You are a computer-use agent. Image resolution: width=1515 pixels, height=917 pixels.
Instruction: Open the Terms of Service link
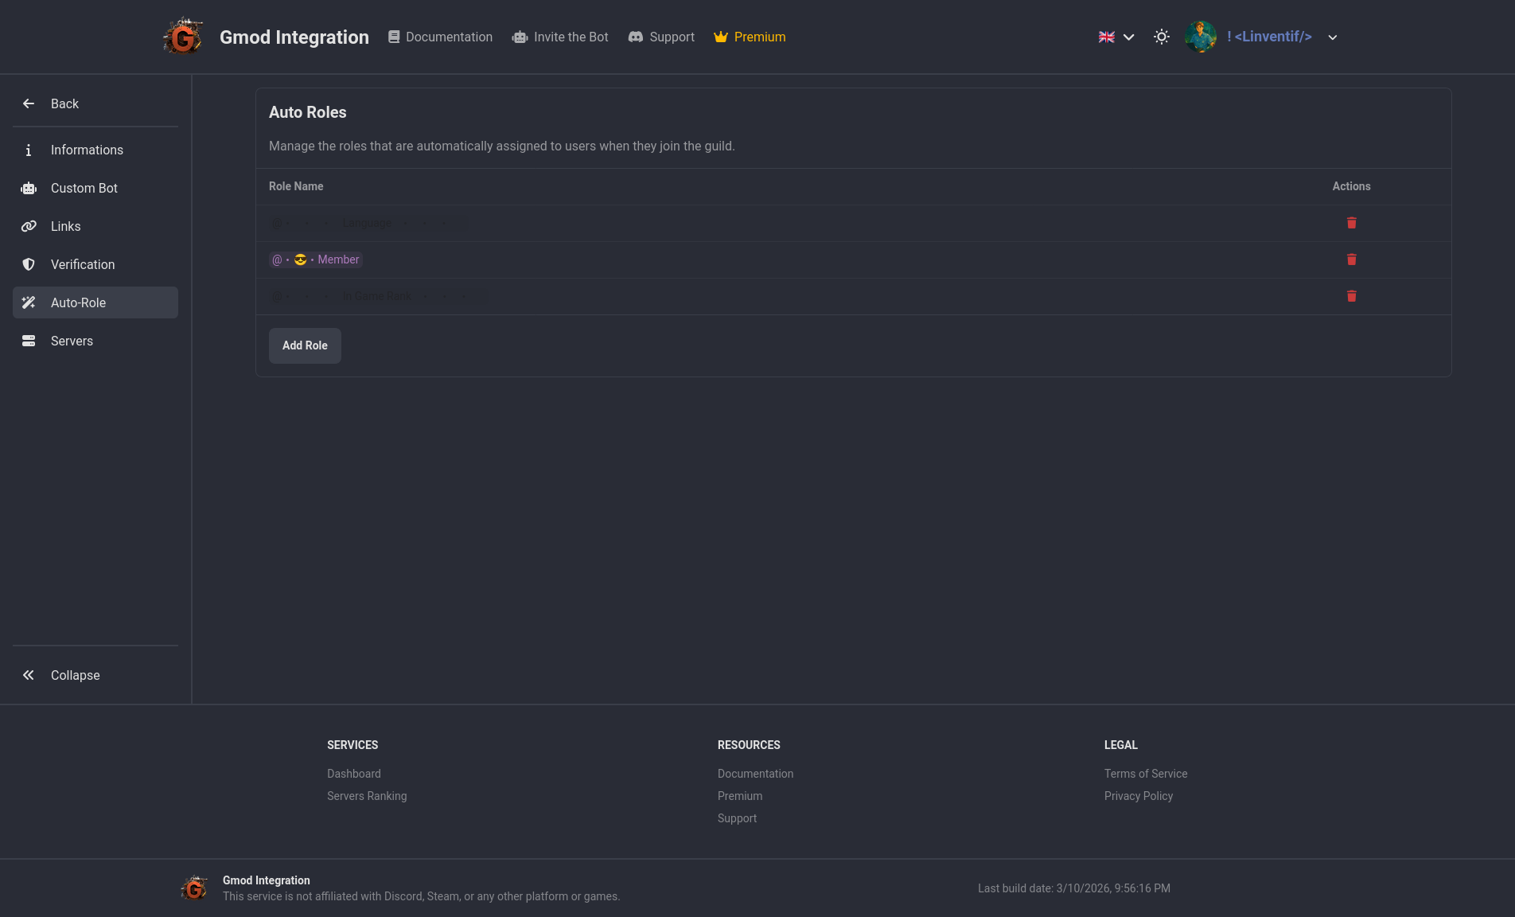(1145, 774)
